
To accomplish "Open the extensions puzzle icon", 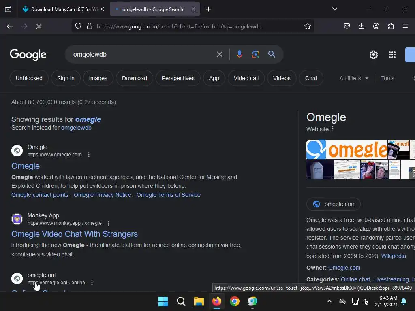I will (391, 26).
